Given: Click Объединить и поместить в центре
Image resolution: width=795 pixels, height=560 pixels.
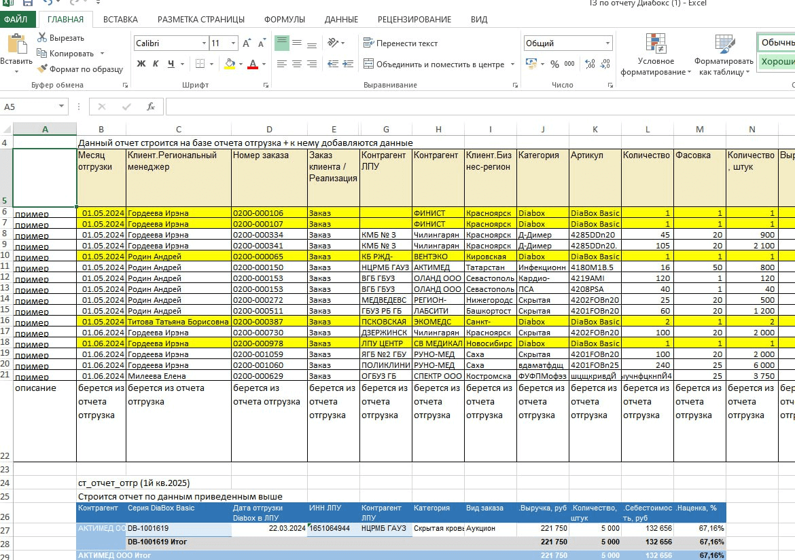Looking at the screenshot, I should (434, 64).
